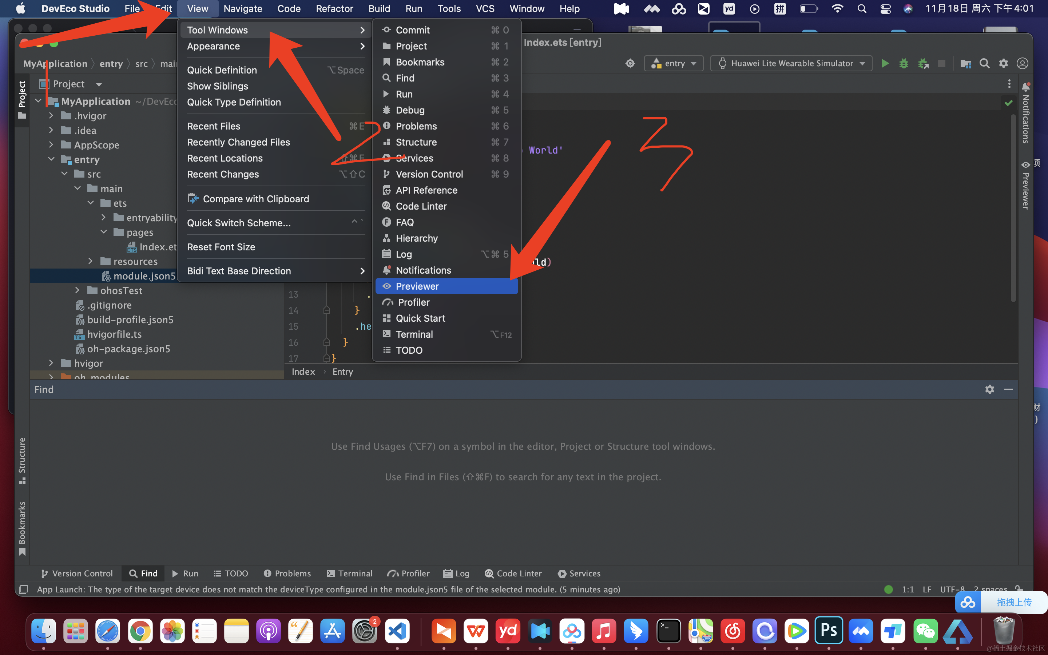Click the Entry breadcrumb in editor
The width and height of the screenshot is (1048, 655).
click(342, 372)
